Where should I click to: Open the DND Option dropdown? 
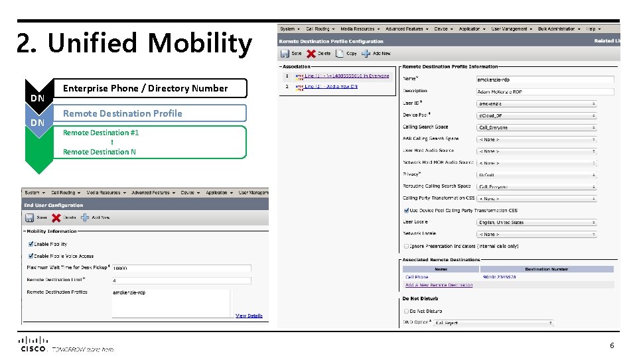[x=493, y=323]
